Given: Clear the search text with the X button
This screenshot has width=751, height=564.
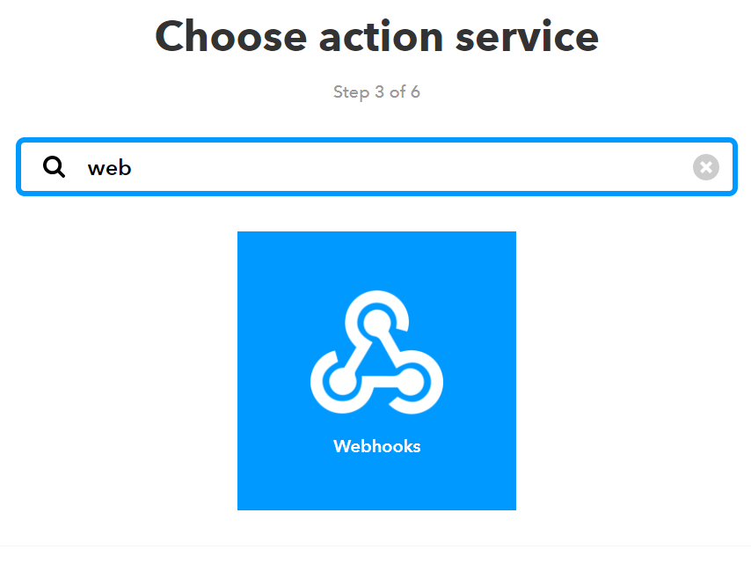Looking at the screenshot, I should (x=705, y=167).
